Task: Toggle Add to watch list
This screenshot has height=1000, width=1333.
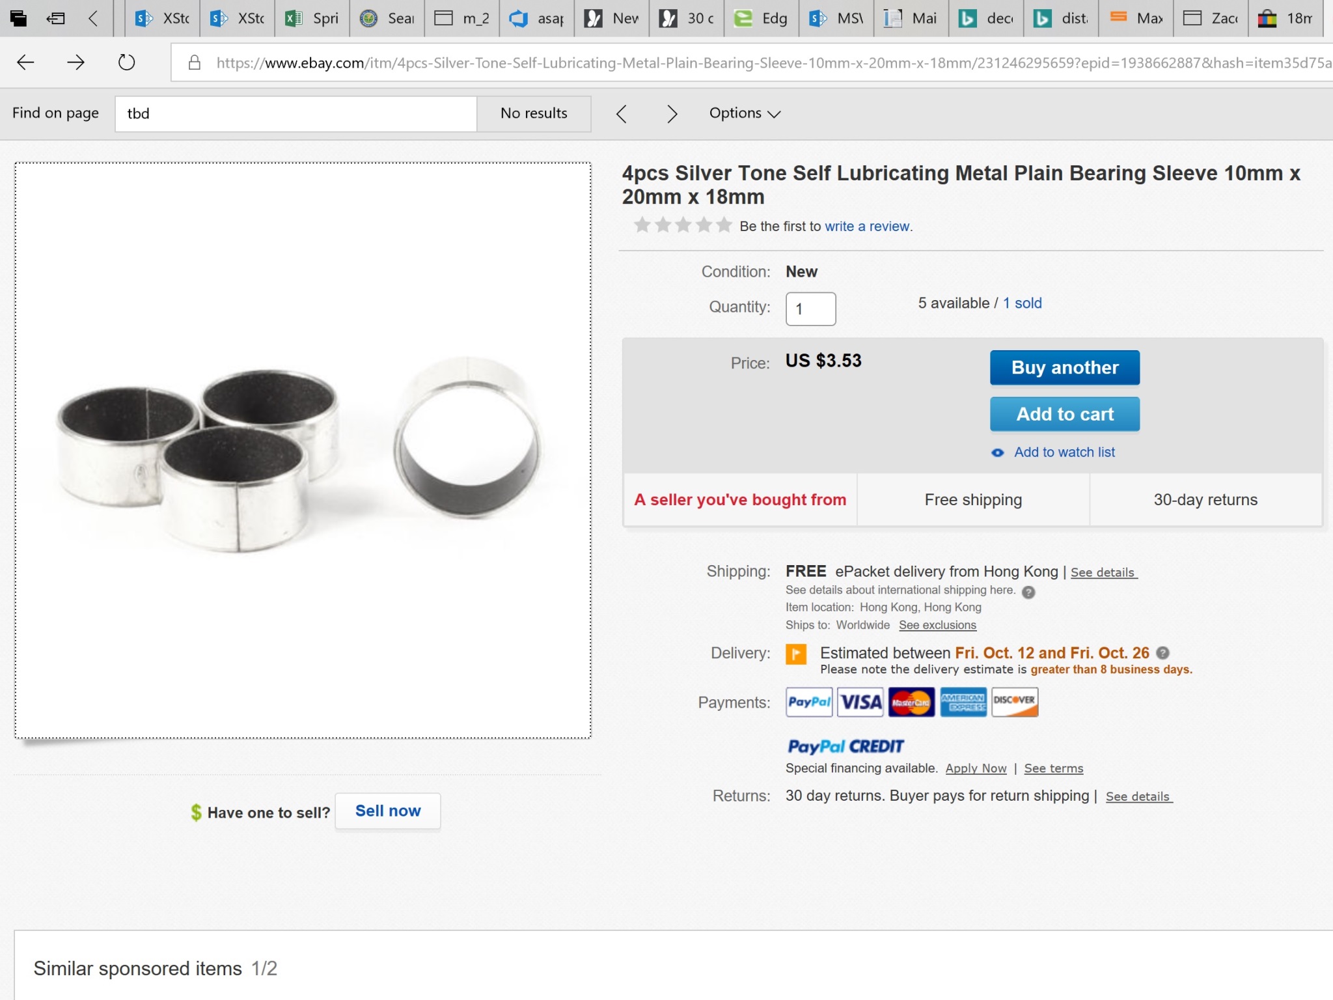Action: [x=1064, y=452]
